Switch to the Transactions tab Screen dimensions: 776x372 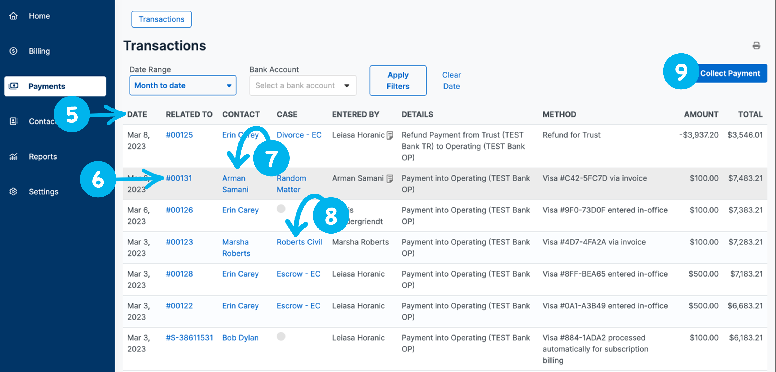pos(161,19)
